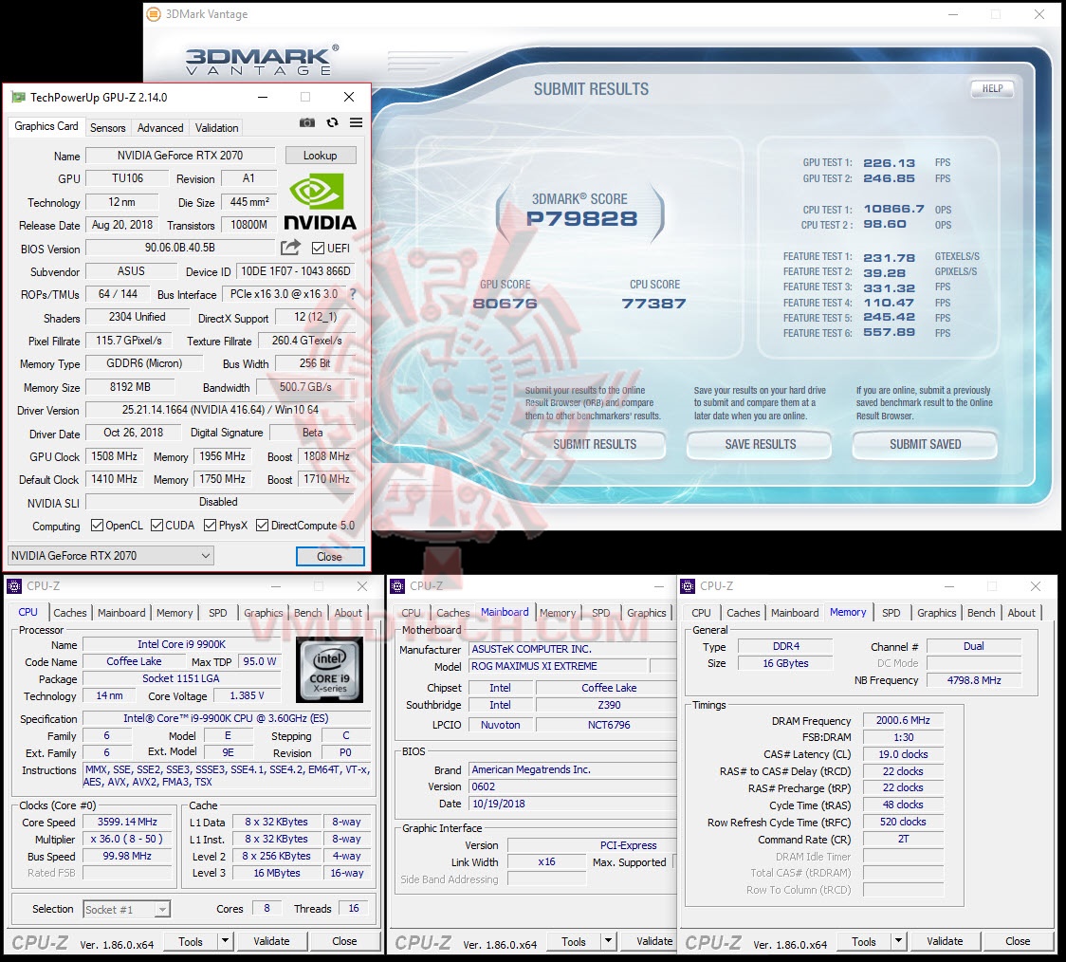Open the Socket #1 selection dropdown

pyautogui.click(x=126, y=909)
